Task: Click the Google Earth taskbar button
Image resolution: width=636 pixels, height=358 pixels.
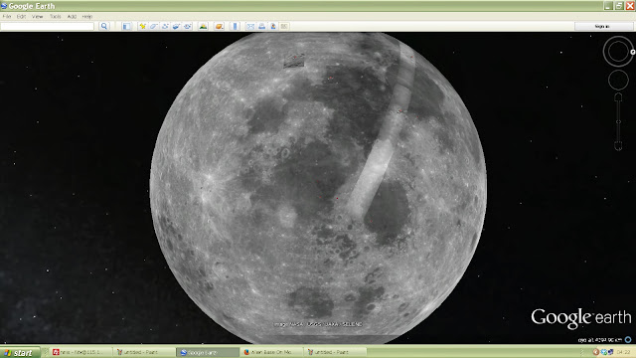Action: (x=207, y=352)
